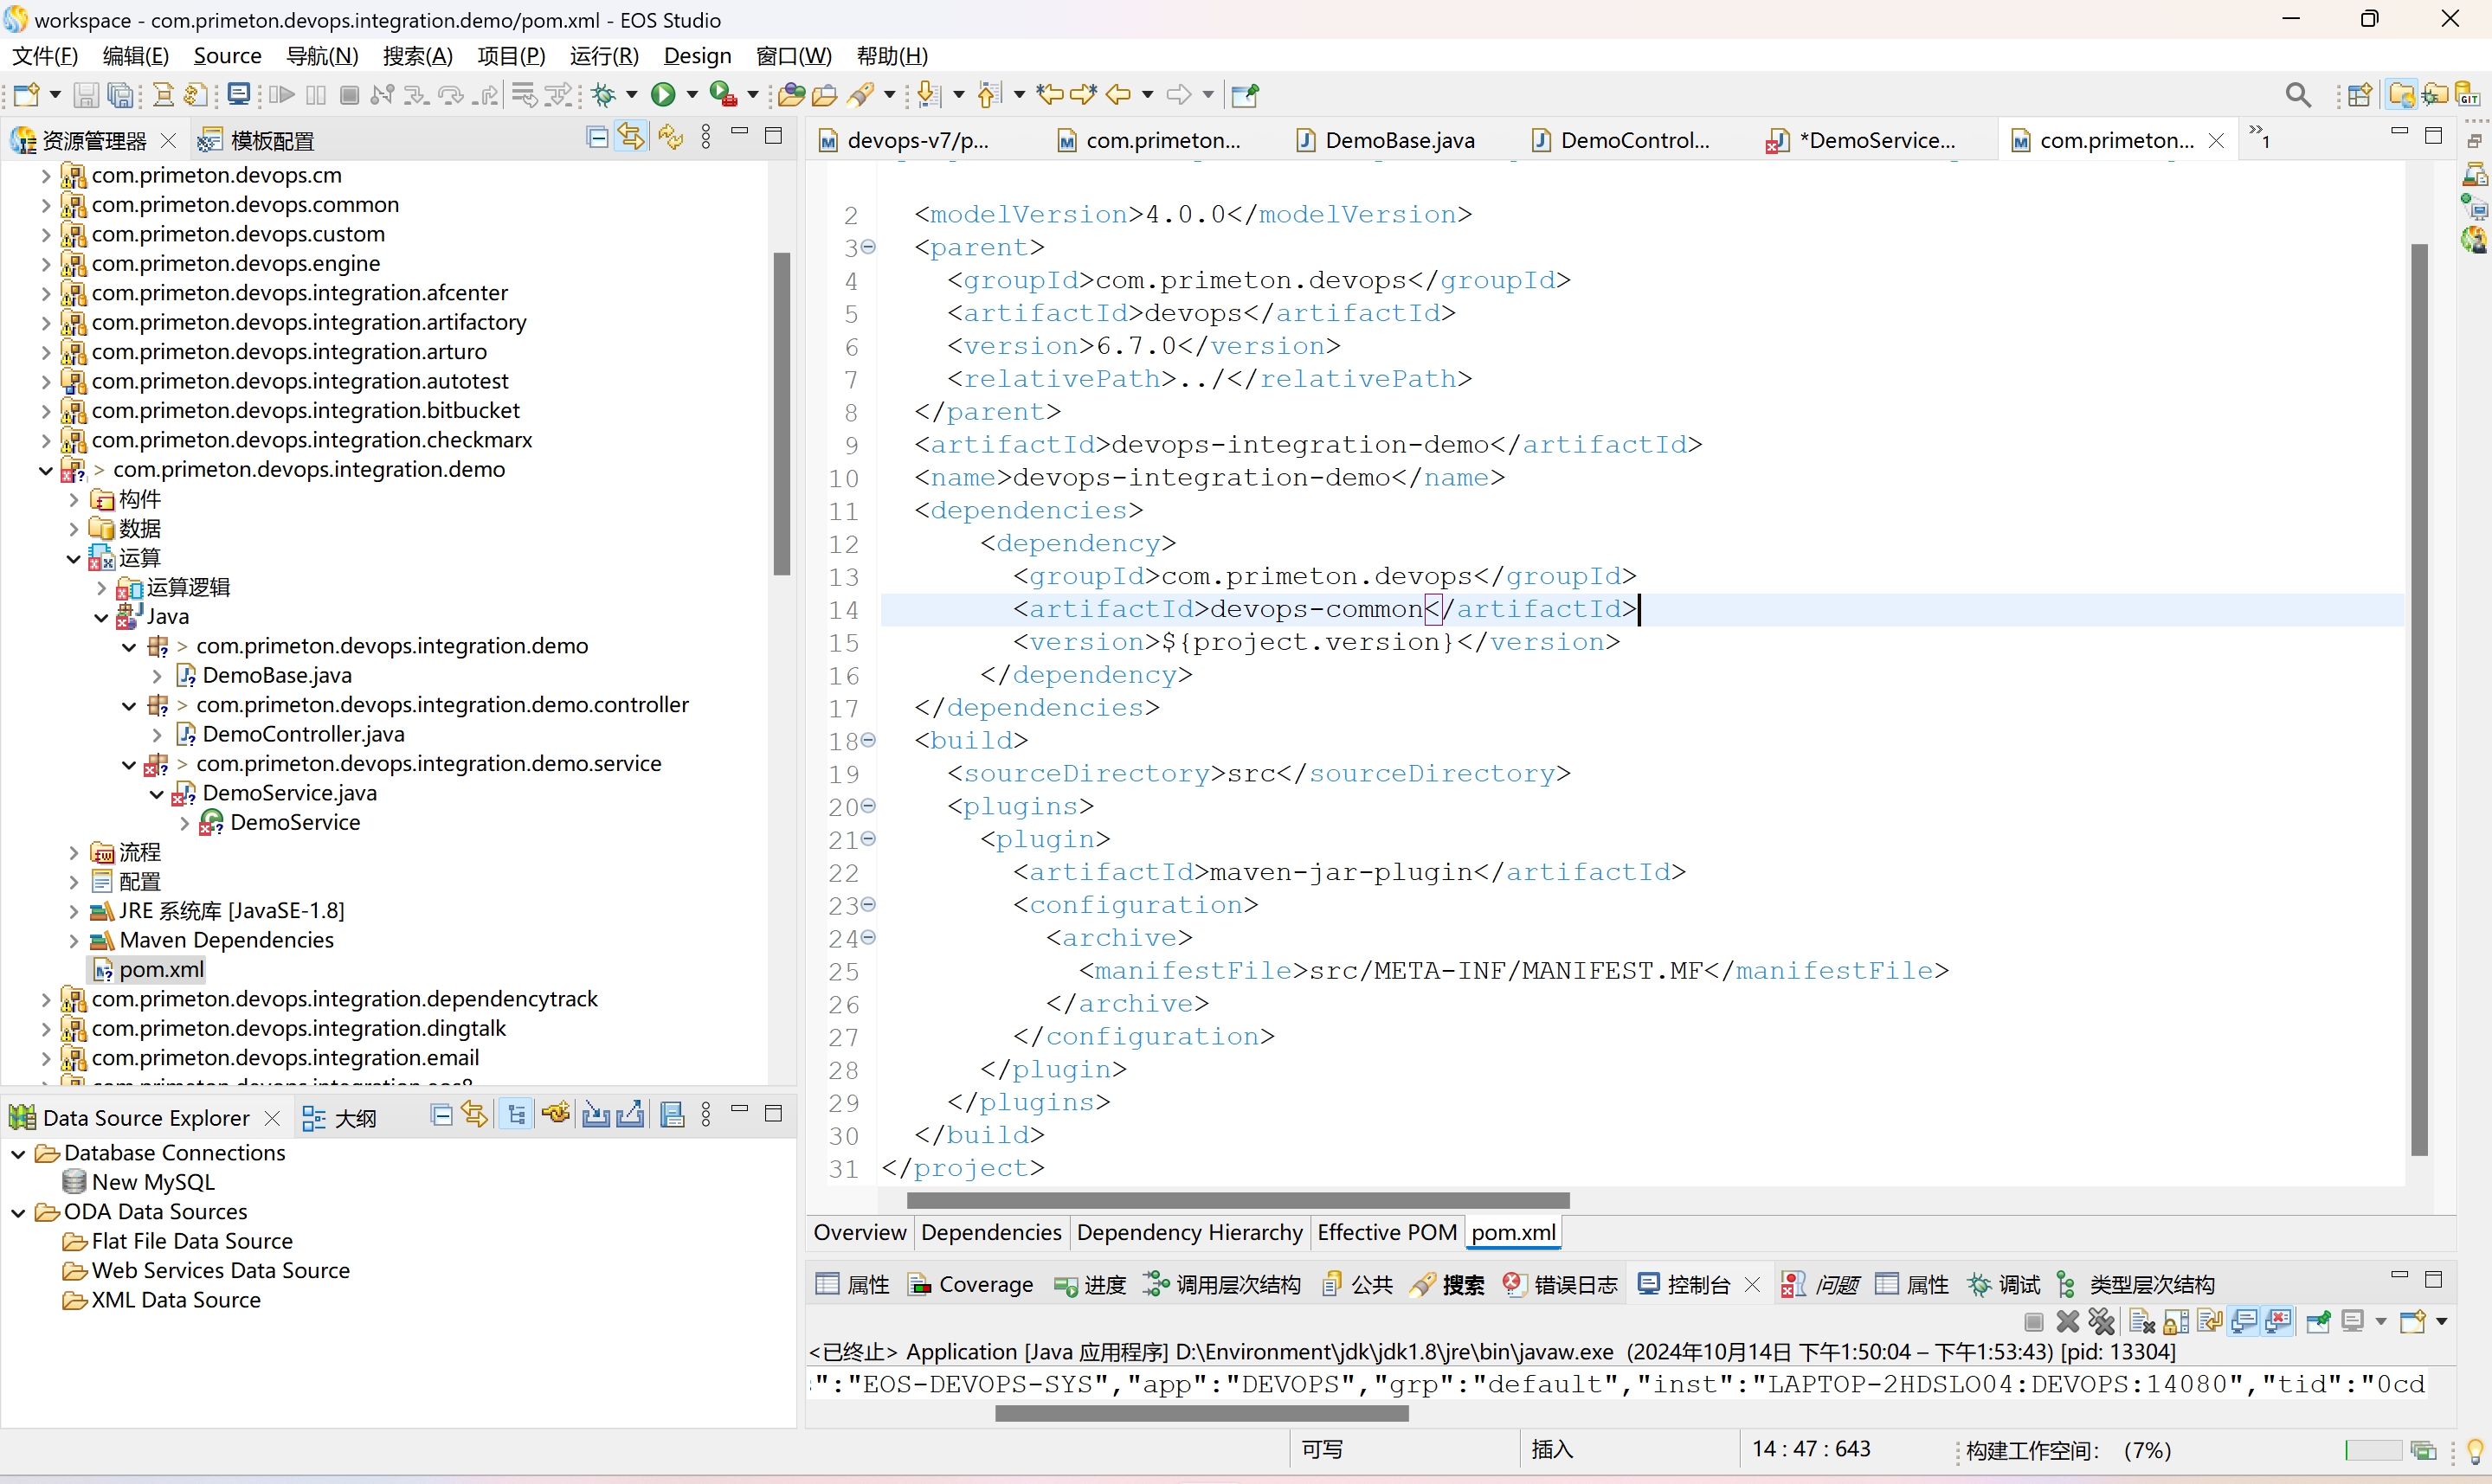Switch to the DemoBase.java editor tab

pyautogui.click(x=1398, y=141)
